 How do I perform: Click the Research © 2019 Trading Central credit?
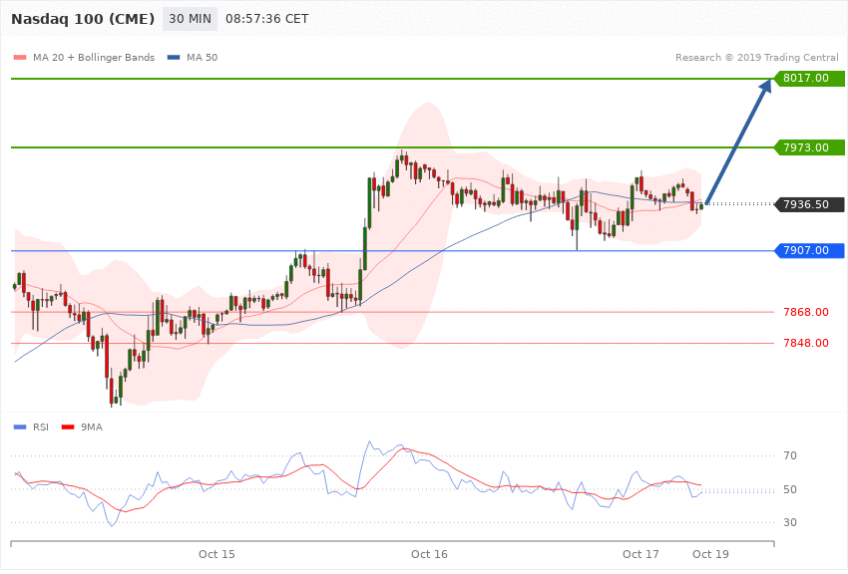click(756, 57)
